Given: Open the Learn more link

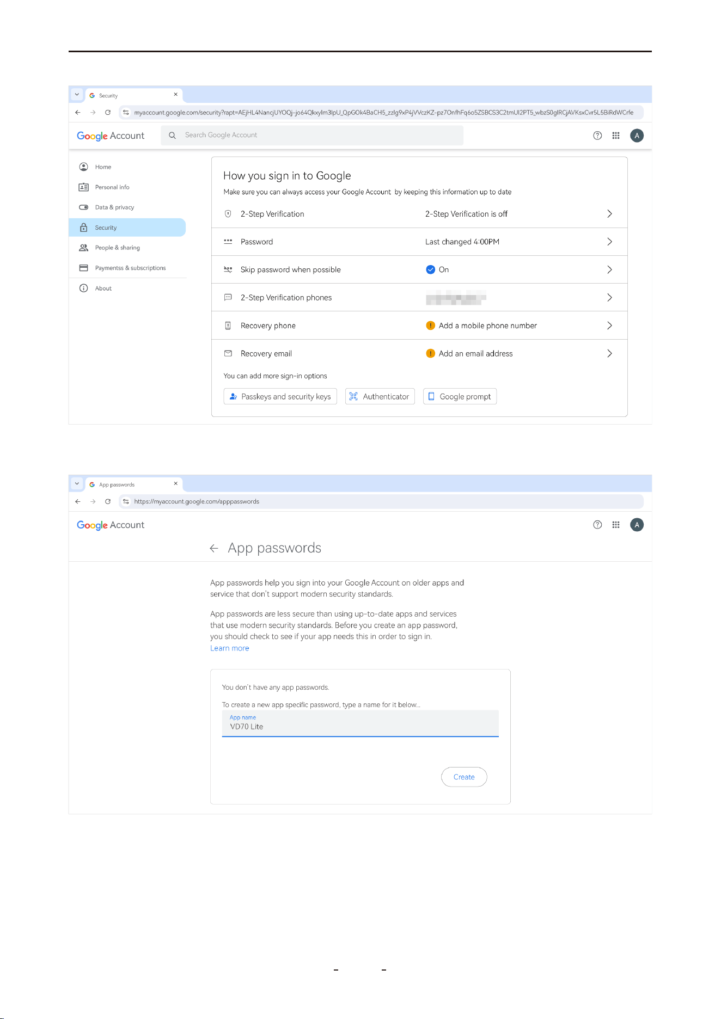Looking at the screenshot, I should 229,648.
